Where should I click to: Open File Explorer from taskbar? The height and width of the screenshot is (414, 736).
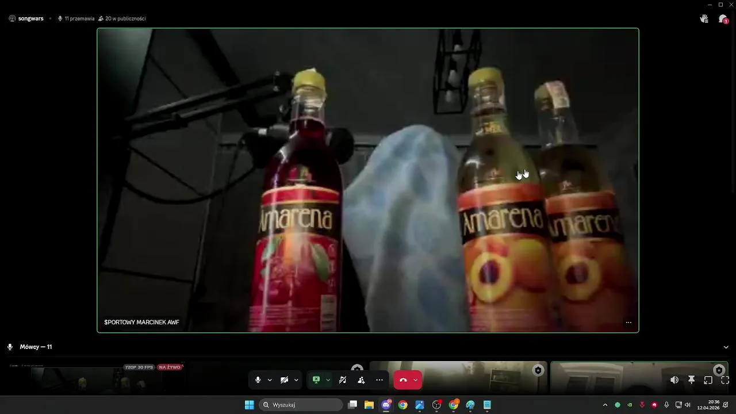[x=369, y=405]
